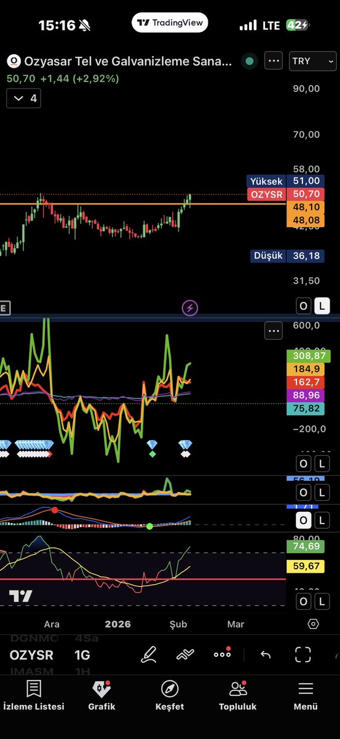The height and width of the screenshot is (739, 340).
Task: Tap the OZYSR 50,70 price label
Action: [x=286, y=194]
